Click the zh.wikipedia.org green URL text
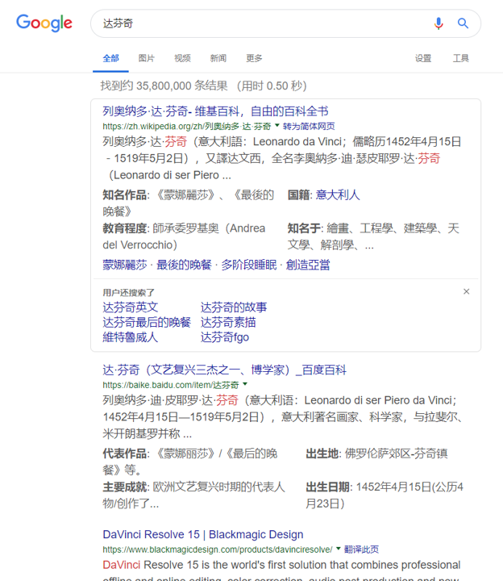Viewport: 503px width, 581px height. (186, 127)
